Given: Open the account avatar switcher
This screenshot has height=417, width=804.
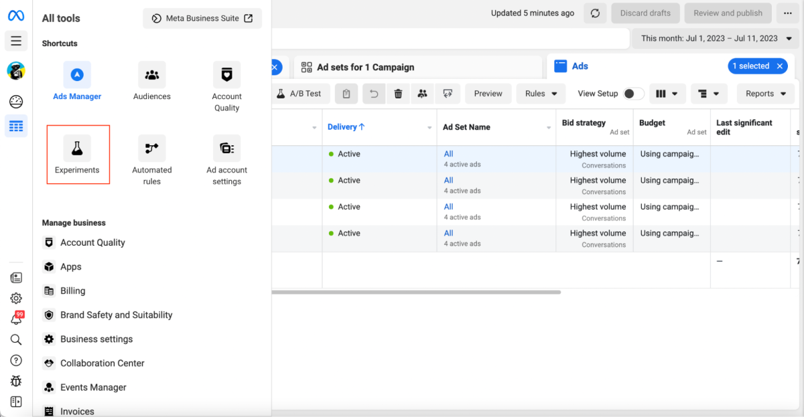Looking at the screenshot, I should pyautogui.click(x=16, y=71).
